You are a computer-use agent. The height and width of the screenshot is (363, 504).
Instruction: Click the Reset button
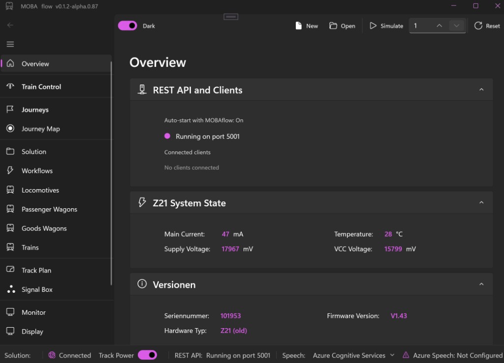click(x=487, y=26)
